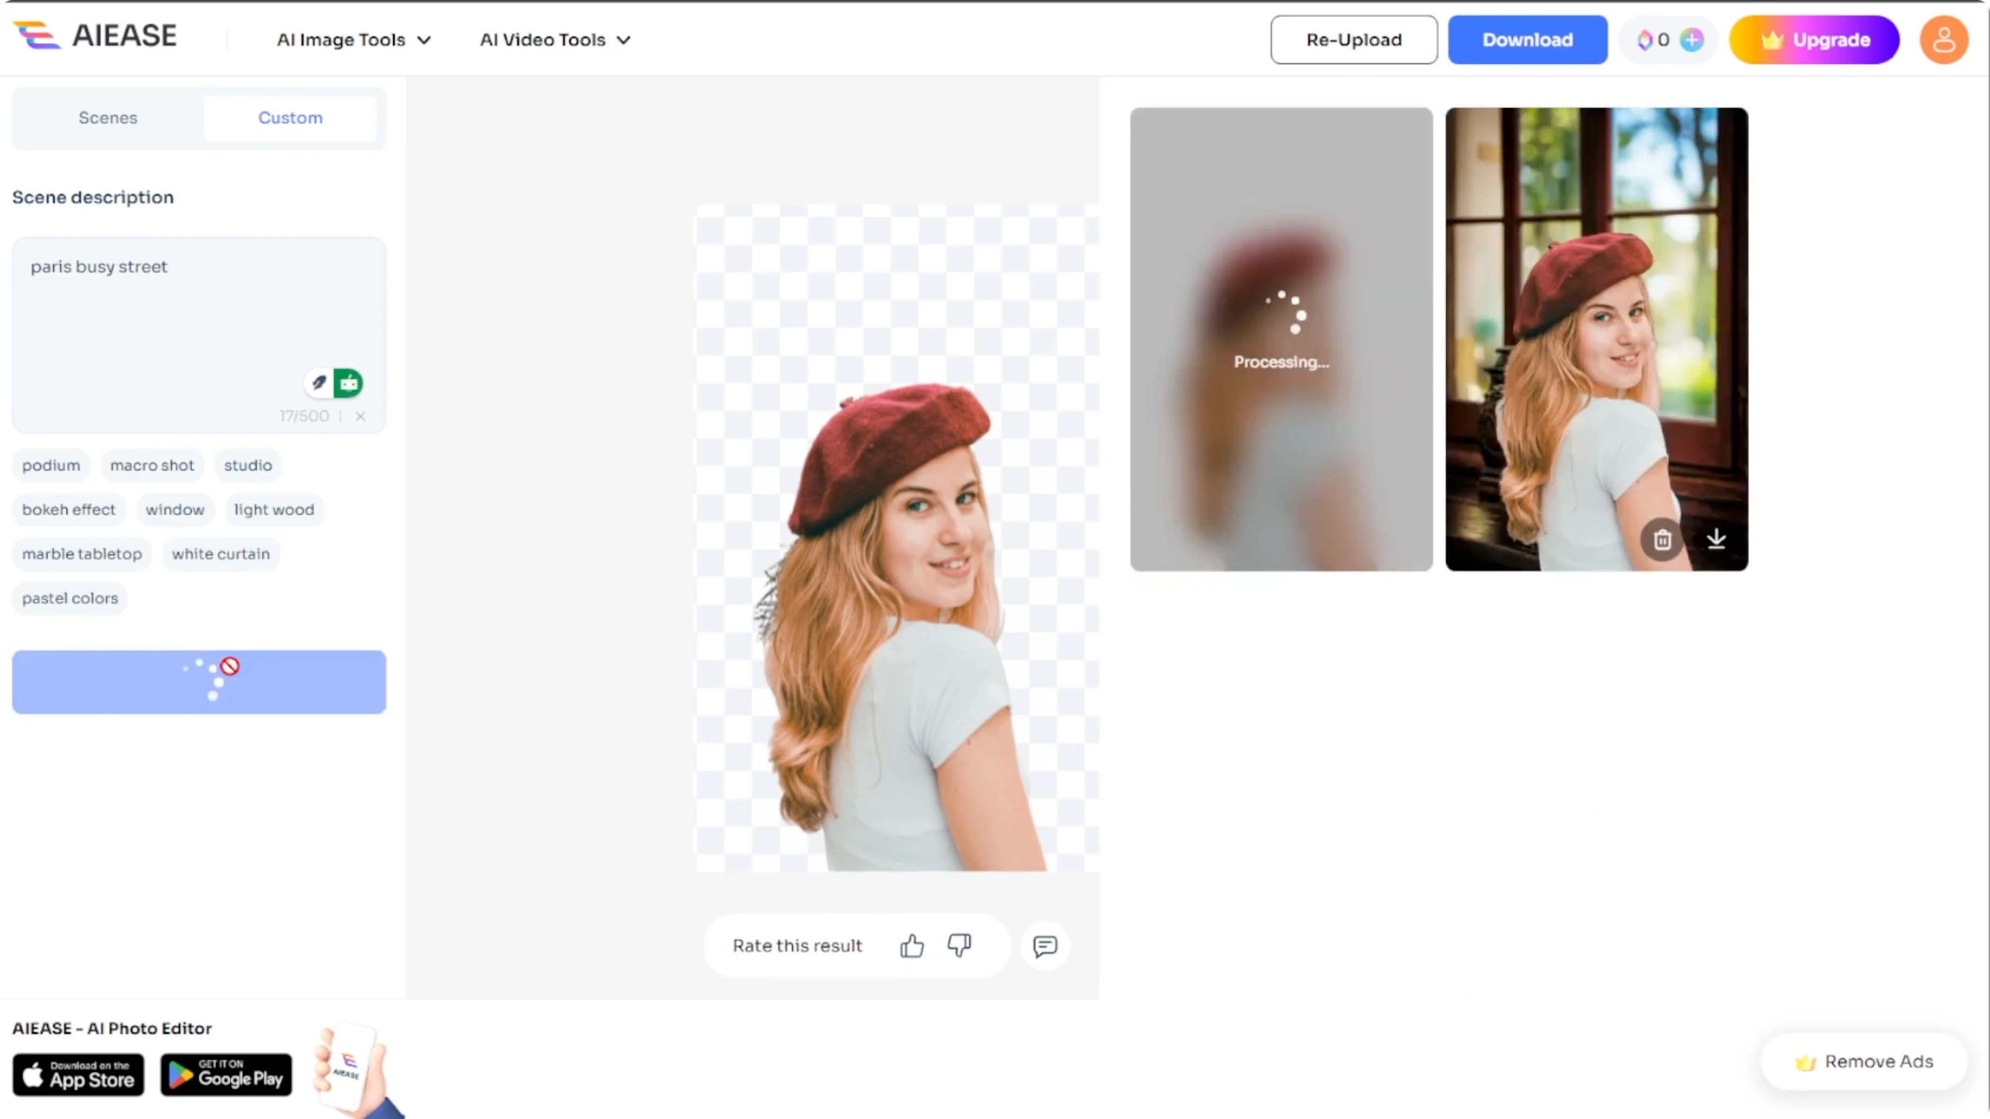
Task: Download the generated window background result
Action: pos(1716,539)
